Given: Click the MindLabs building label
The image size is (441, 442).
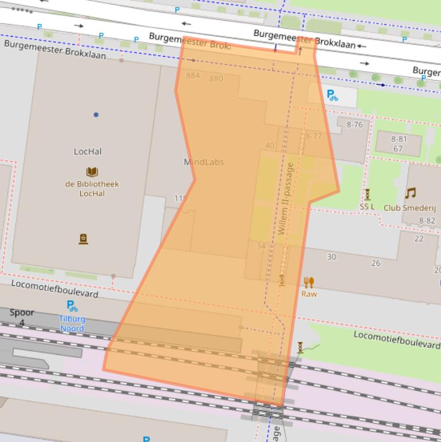Looking at the screenshot, I should click(x=204, y=162).
